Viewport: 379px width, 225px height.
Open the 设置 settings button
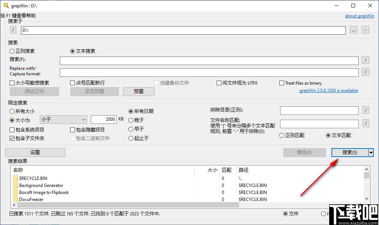pos(35,153)
